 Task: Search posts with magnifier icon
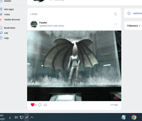tap(115, 14)
